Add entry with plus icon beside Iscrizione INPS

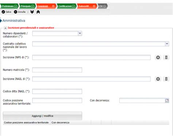pos(158,57)
